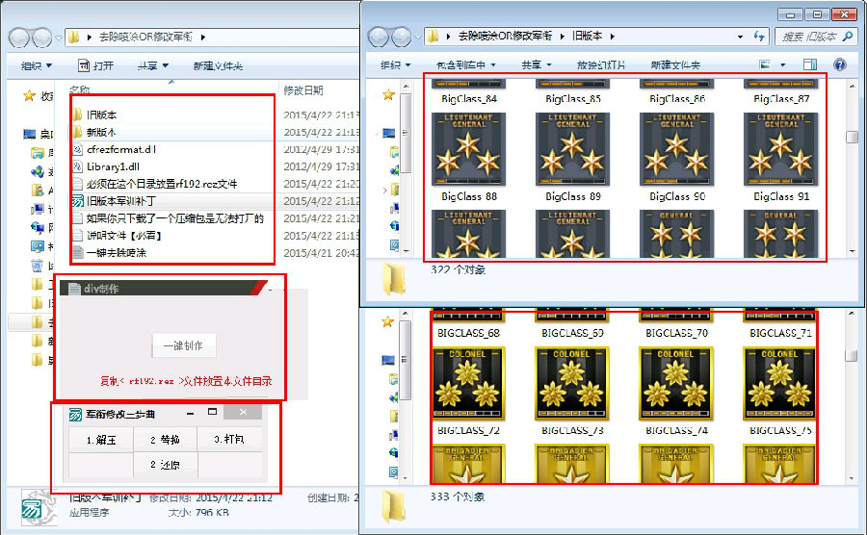This screenshot has height=535, width=867.
Task: Open the 旧版本 folder in the left window
Action: pyautogui.click(x=94, y=115)
